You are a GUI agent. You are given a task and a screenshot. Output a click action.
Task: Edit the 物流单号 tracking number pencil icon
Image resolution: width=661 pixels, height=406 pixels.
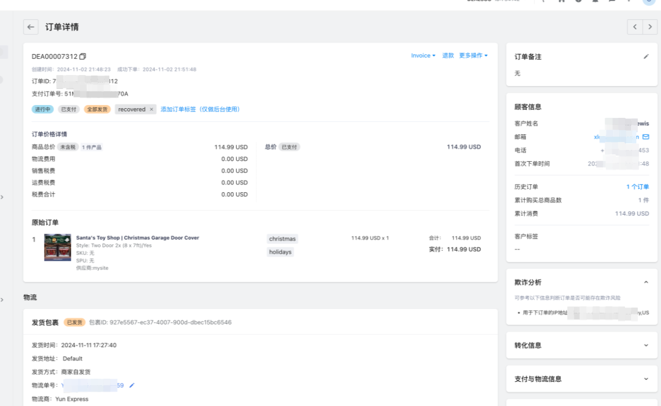(132, 385)
